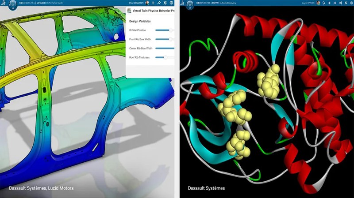
Task: Click the share arrow icon in BIOVIA window
Action: tap(335, 3)
